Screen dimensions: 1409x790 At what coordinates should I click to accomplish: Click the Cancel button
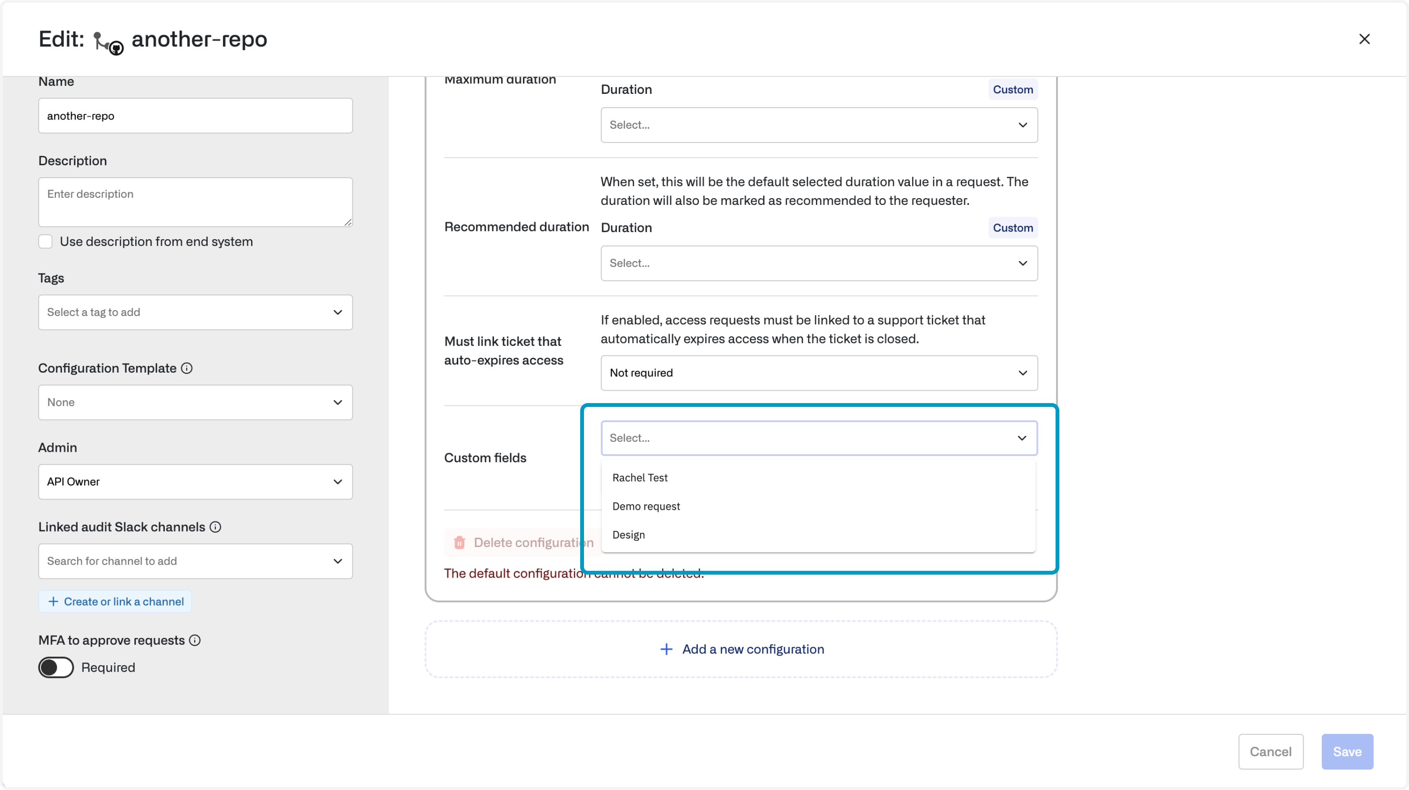pos(1270,752)
